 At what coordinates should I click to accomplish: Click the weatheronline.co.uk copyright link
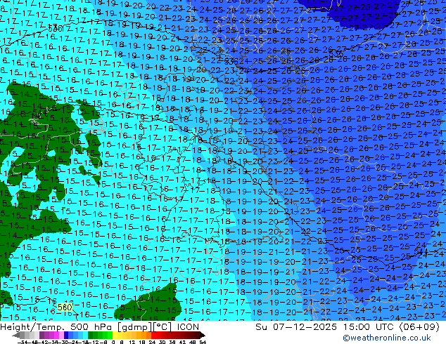[386, 338]
